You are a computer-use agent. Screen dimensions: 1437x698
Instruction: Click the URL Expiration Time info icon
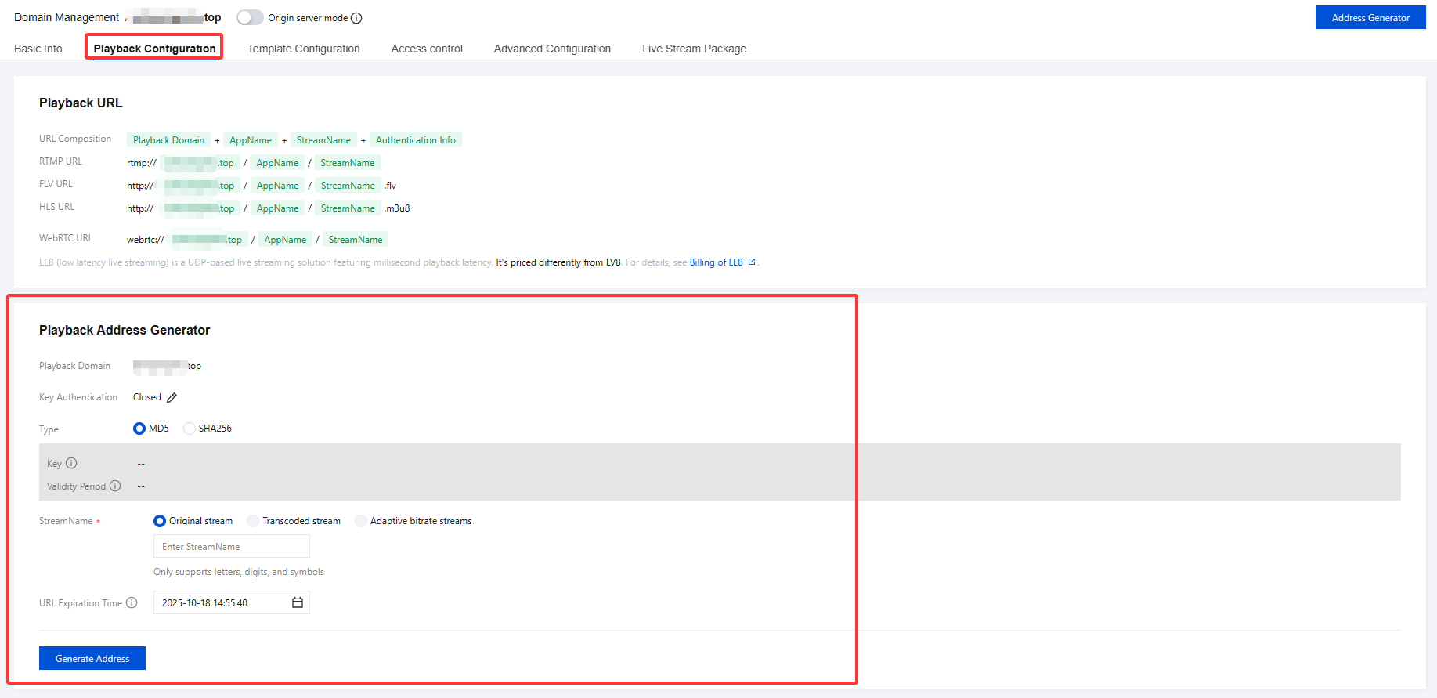[132, 603]
